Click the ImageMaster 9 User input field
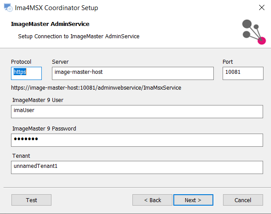Image resolution: width=271 pixels, height=214 pixels. click(x=137, y=112)
